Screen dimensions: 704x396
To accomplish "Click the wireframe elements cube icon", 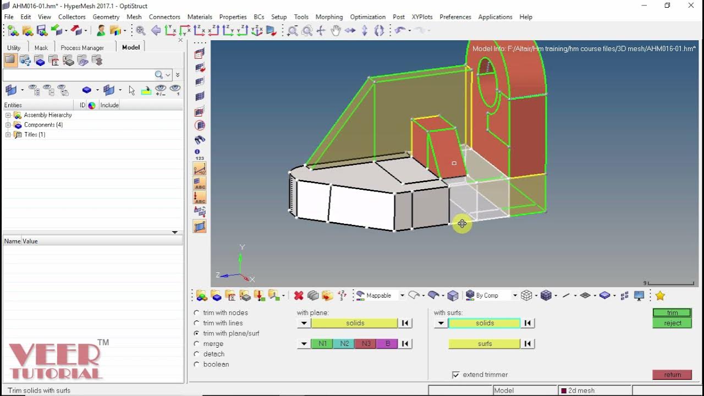I will click(x=526, y=296).
